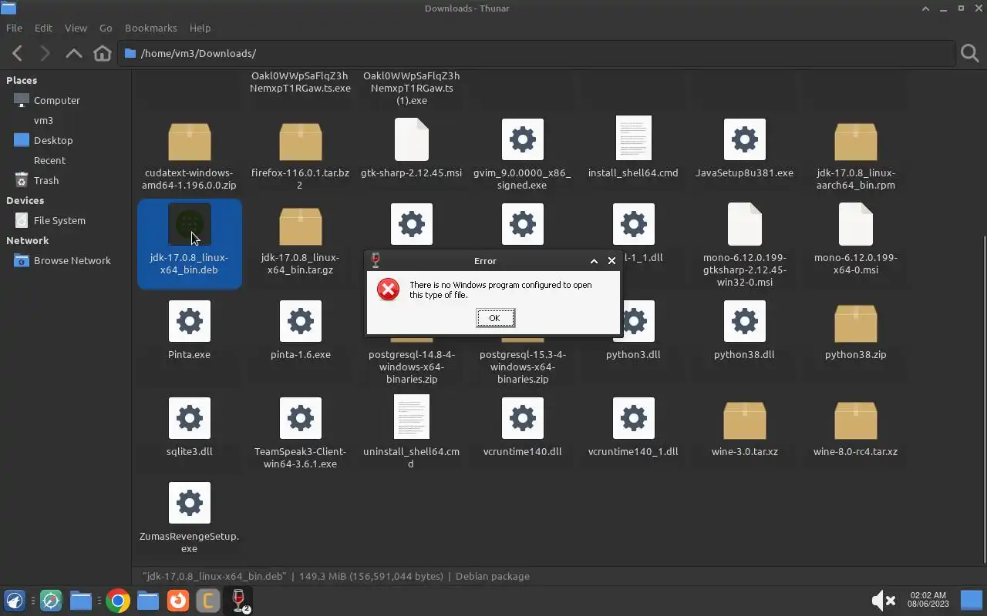Viewport: 987px width, 616px height.
Task: Click the red error icon in the dialog
Action: 388,290
